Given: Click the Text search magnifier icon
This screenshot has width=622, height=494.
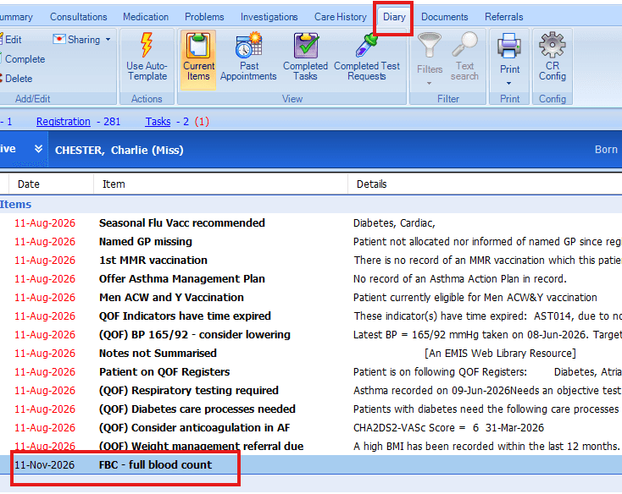Looking at the screenshot, I should pos(464,44).
